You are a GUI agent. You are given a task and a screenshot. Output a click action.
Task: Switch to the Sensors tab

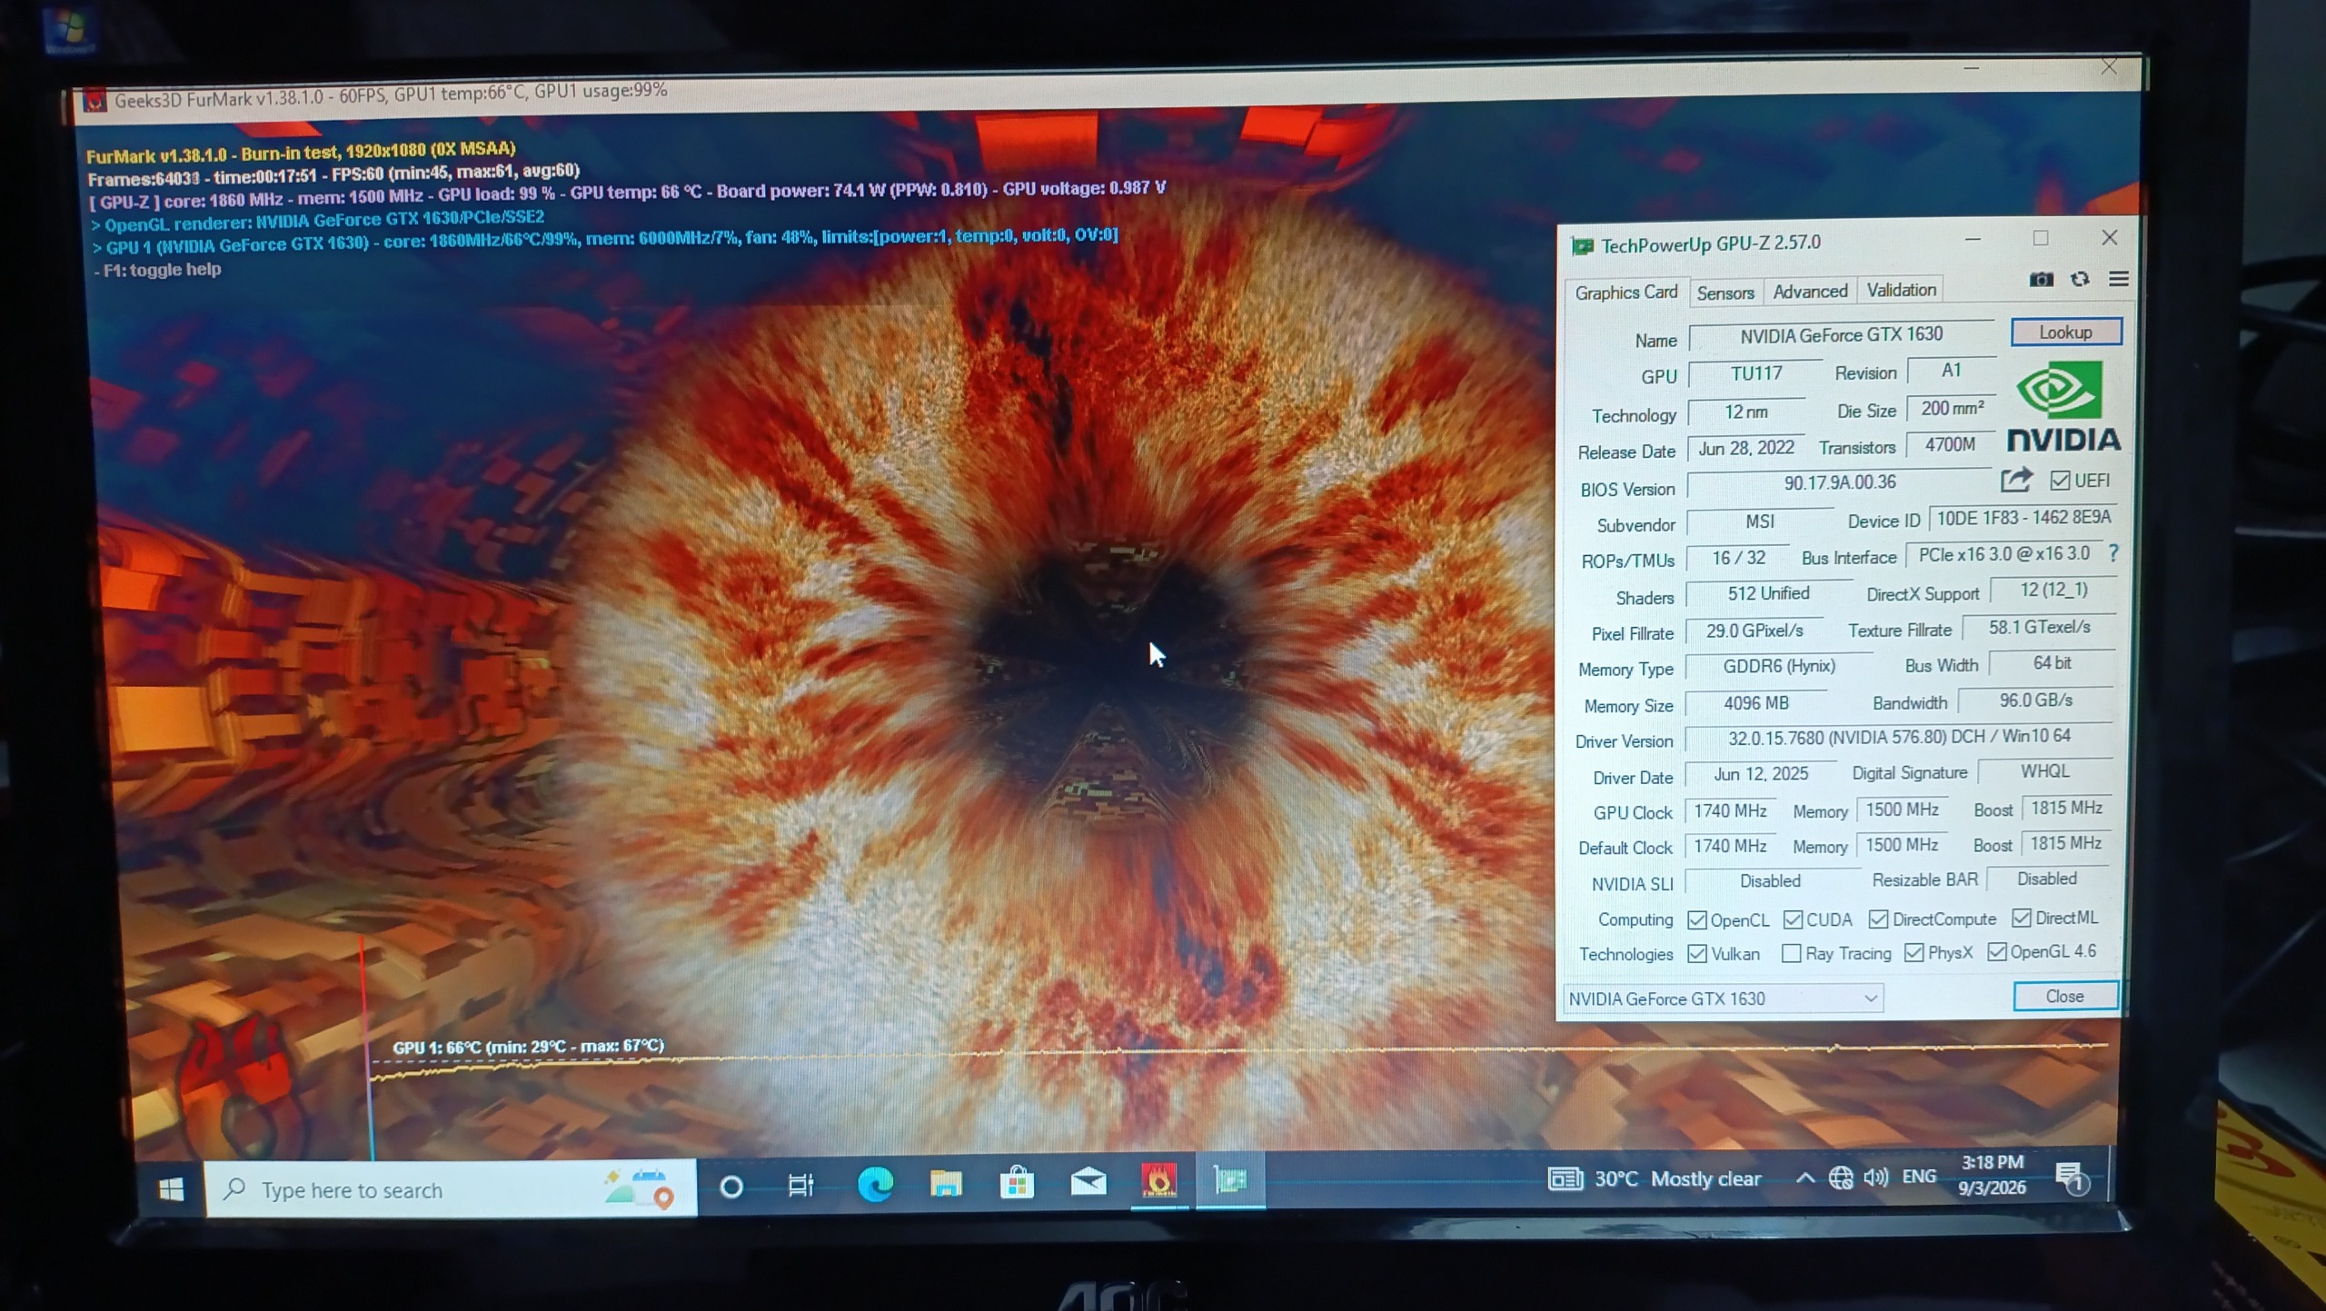click(x=1725, y=293)
